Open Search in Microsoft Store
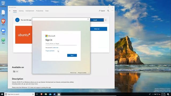The width and height of the screenshot is (171, 96). [102, 11]
